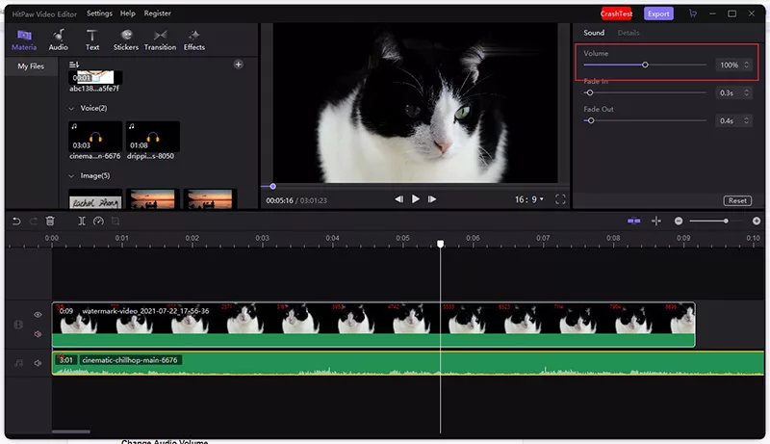This screenshot has height=444, width=770.
Task: Collapse the Voice(2) group
Action: (72, 109)
